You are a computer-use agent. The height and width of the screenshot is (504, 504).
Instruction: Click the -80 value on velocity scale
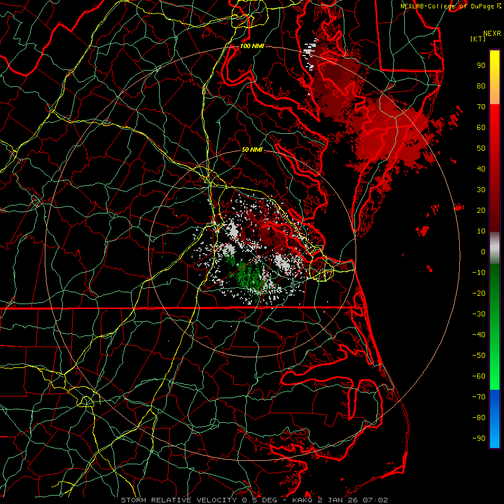479,418
